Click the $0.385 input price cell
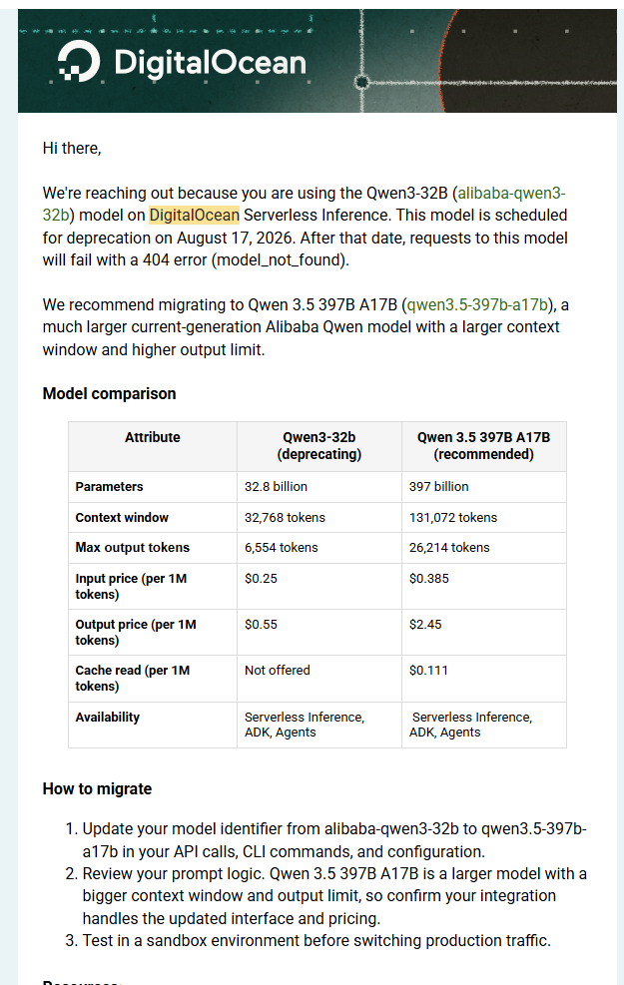This screenshot has height=985, width=624. (x=429, y=579)
